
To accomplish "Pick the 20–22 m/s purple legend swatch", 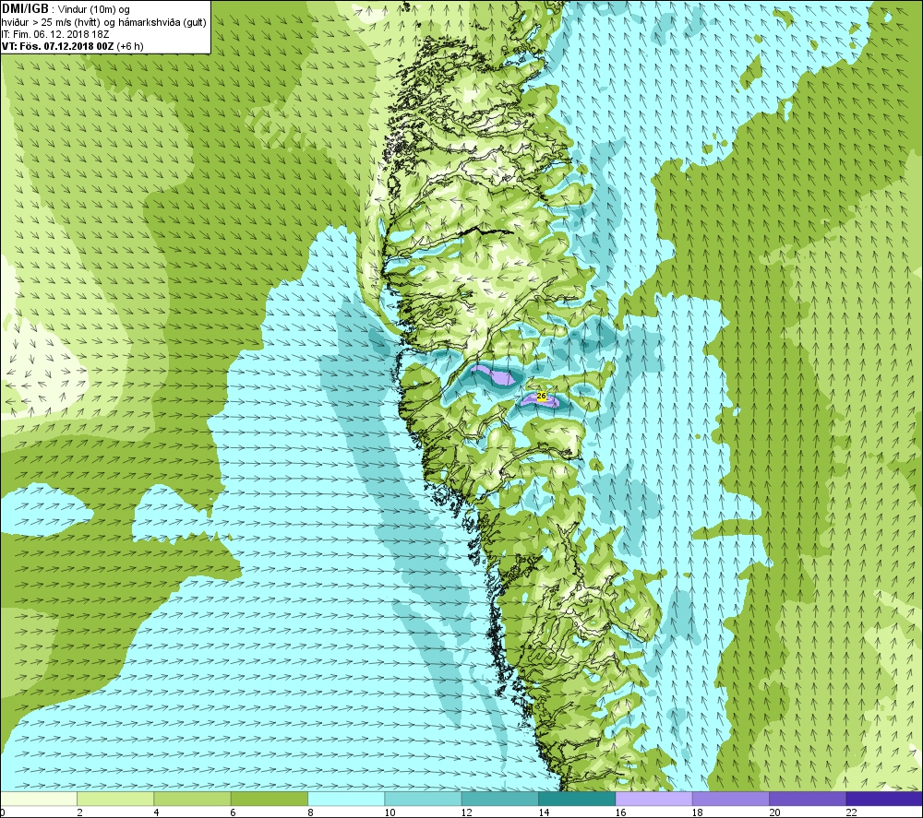I will tap(808, 799).
